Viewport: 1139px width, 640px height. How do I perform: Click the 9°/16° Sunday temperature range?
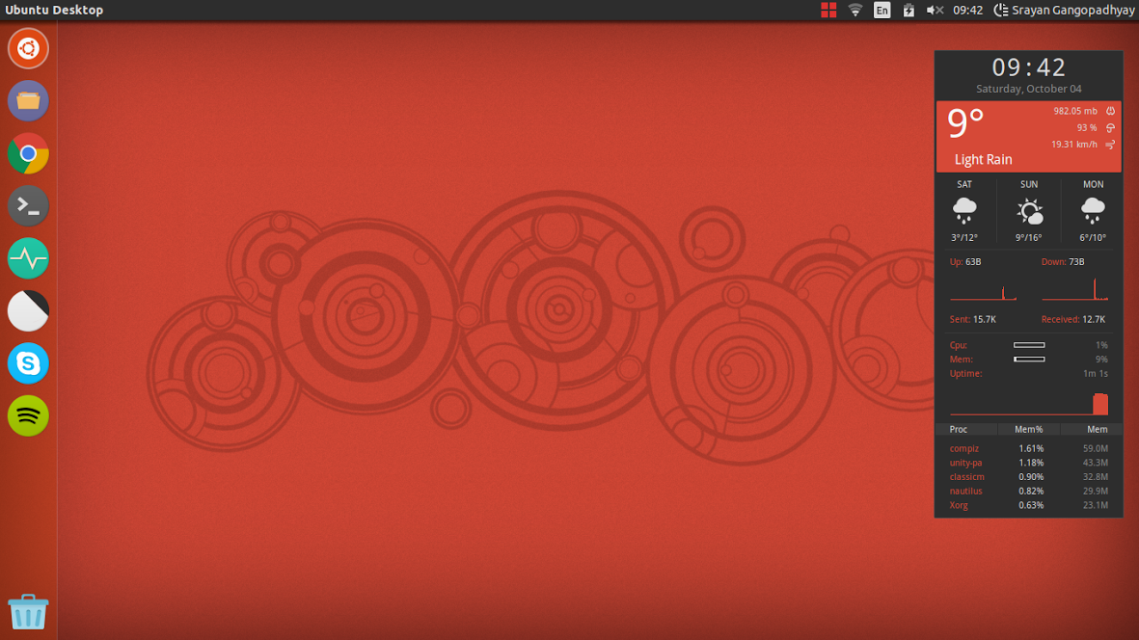[x=1029, y=237]
